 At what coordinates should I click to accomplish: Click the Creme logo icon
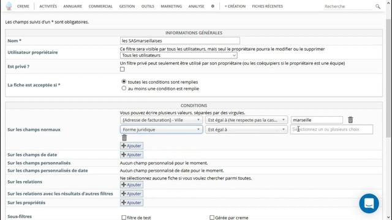[9, 6]
